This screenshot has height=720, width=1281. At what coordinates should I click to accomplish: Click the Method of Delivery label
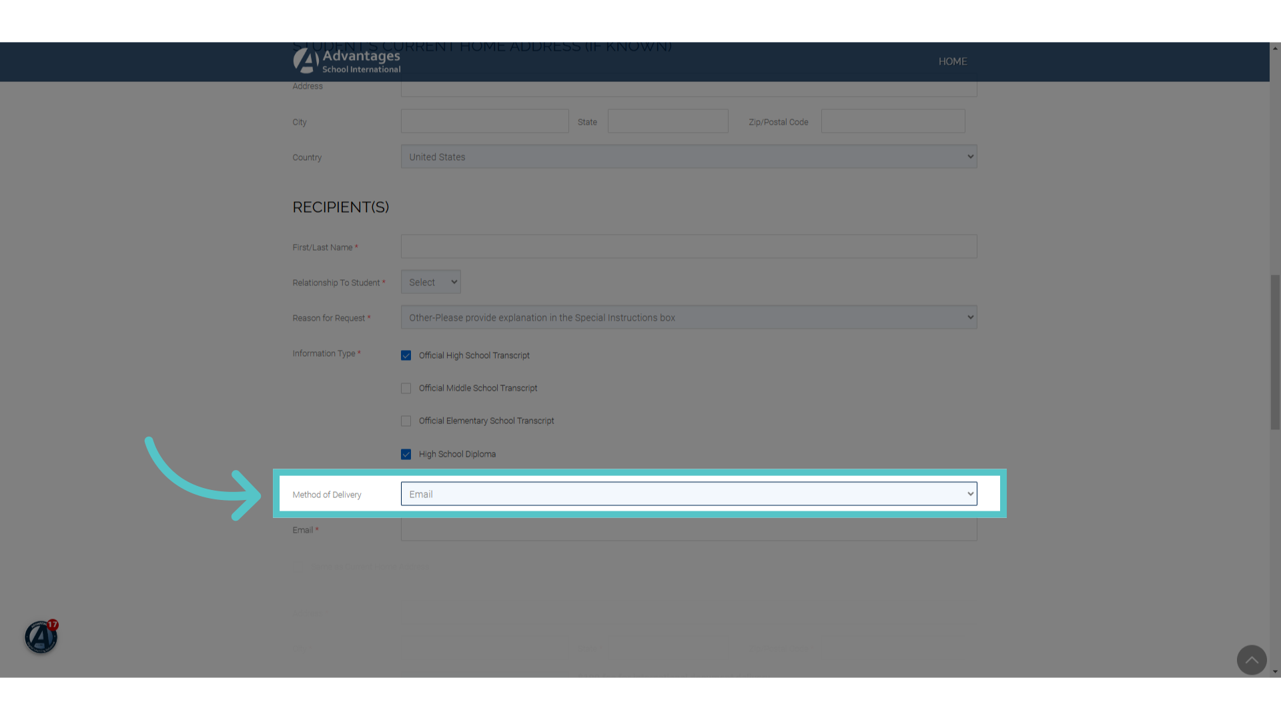click(327, 495)
